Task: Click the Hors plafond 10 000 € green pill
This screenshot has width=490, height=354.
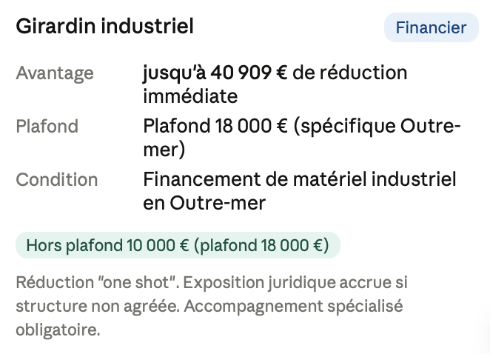Action: (x=178, y=245)
